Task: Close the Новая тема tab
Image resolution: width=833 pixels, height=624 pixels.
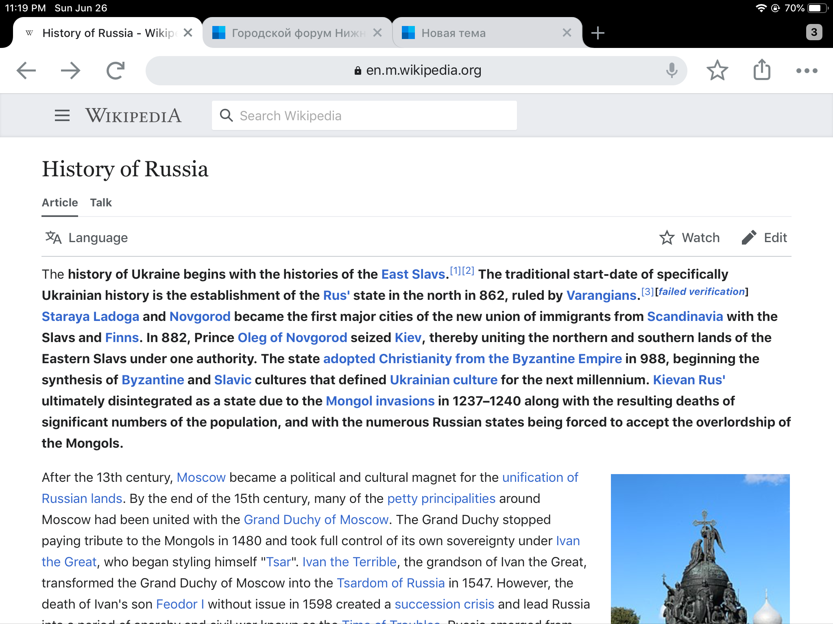Action: click(x=567, y=33)
